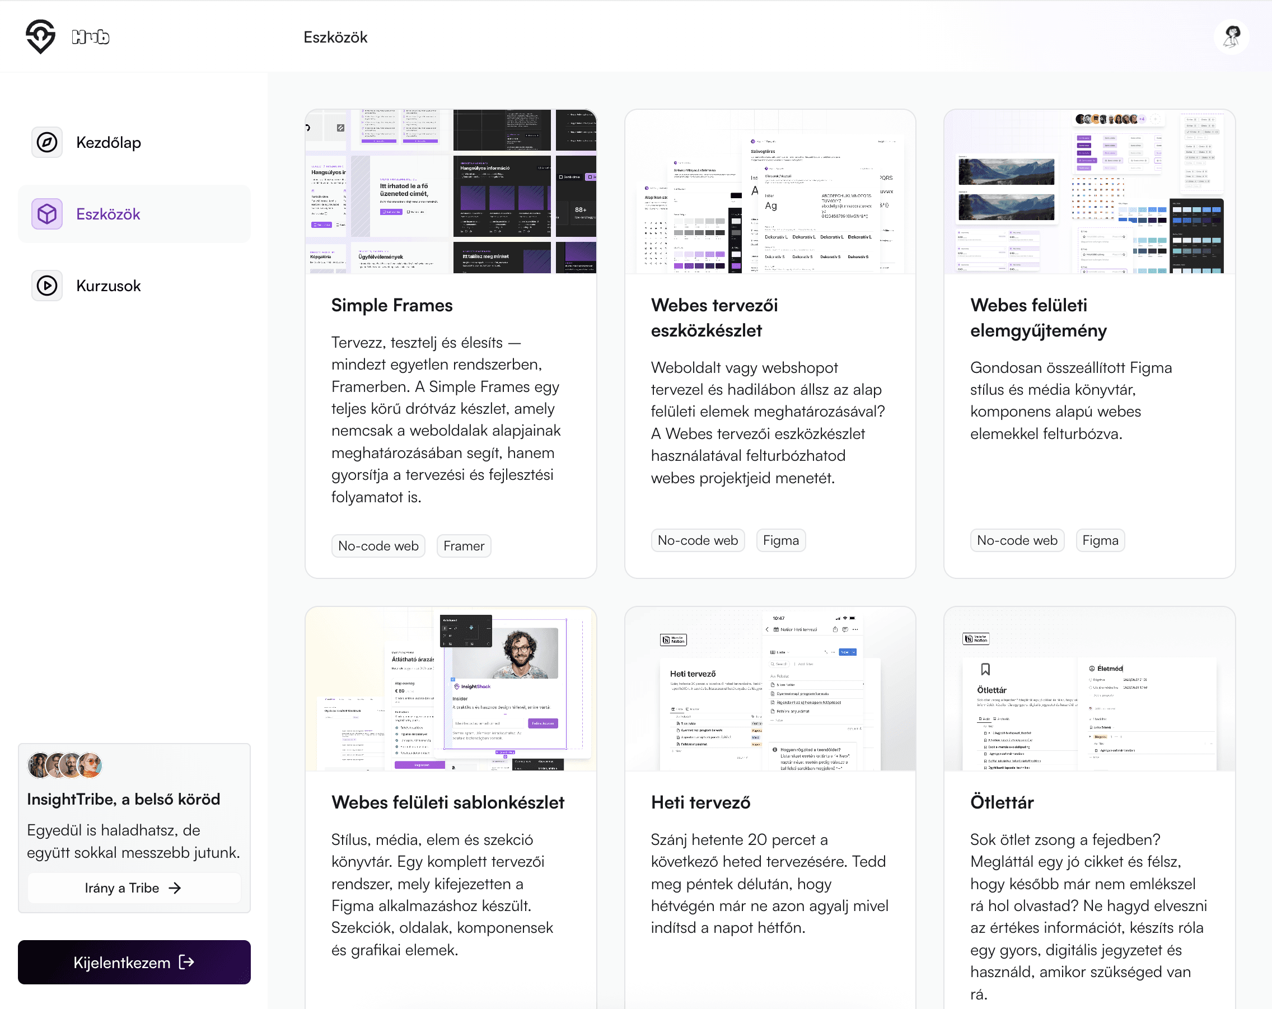Click the Simple Frames description starting 'Tervezz, tesztelj és élesíts'
Viewport: 1272px width, 1009px height.
pos(446,419)
